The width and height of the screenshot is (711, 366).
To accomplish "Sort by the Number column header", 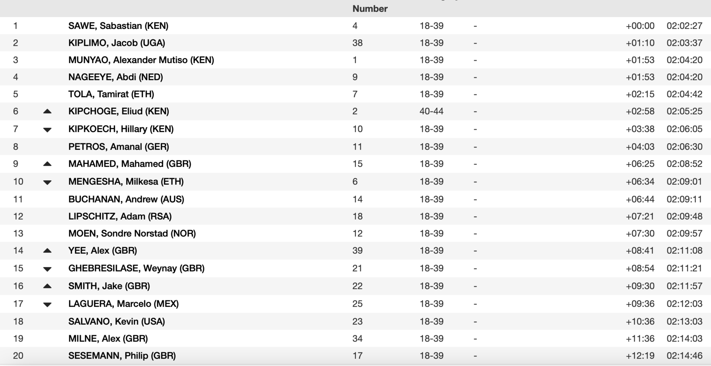I will (x=370, y=9).
